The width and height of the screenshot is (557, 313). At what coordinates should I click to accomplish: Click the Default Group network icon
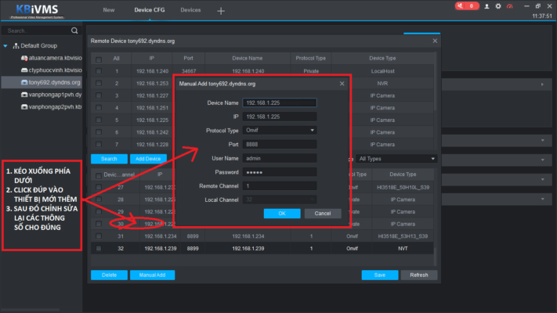tap(16, 46)
